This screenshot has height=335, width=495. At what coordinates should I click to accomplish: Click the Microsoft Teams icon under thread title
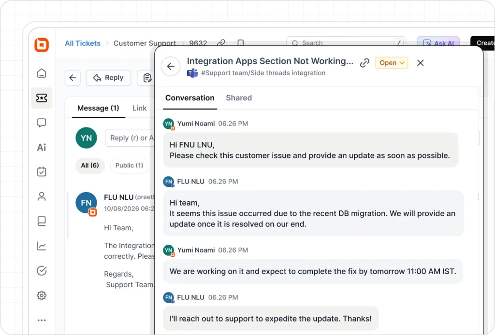[192, 73]
